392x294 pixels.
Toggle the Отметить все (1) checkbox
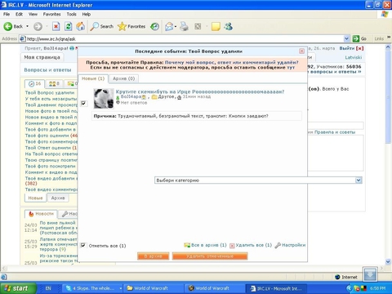click(x=83, y=245)
